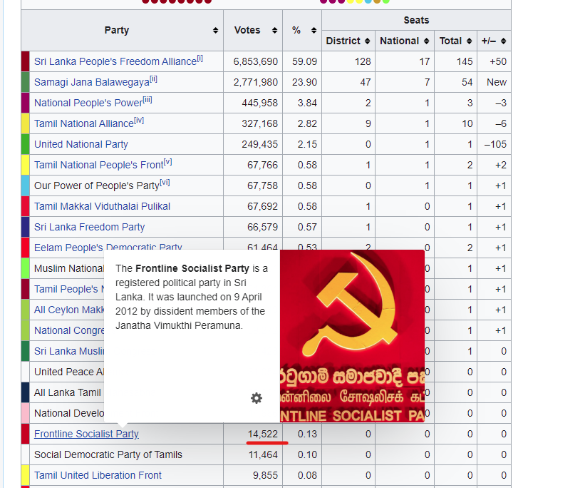Viewport: 585px width, 488px height.
Task: Sort by +/– change arrows
Action: [503, 41]
